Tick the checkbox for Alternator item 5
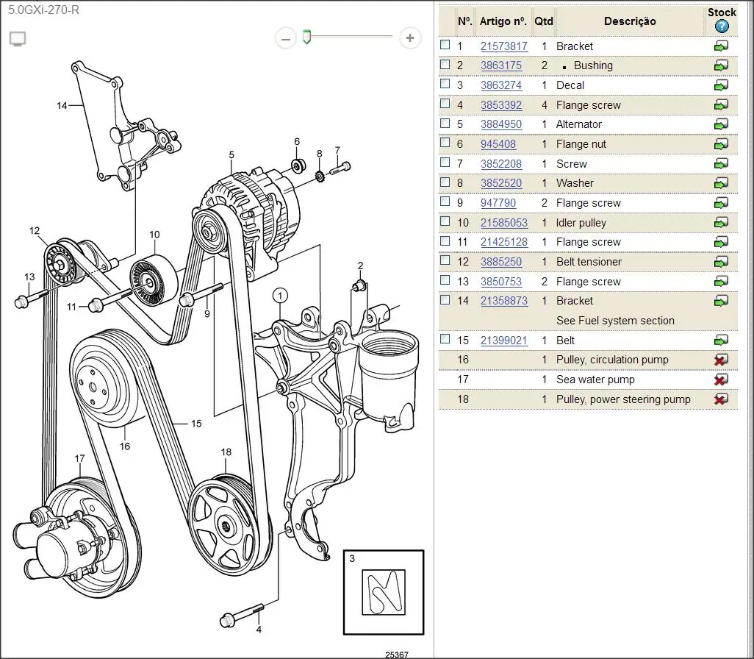This screenshot has width=754, height=659. coord(445,124)
